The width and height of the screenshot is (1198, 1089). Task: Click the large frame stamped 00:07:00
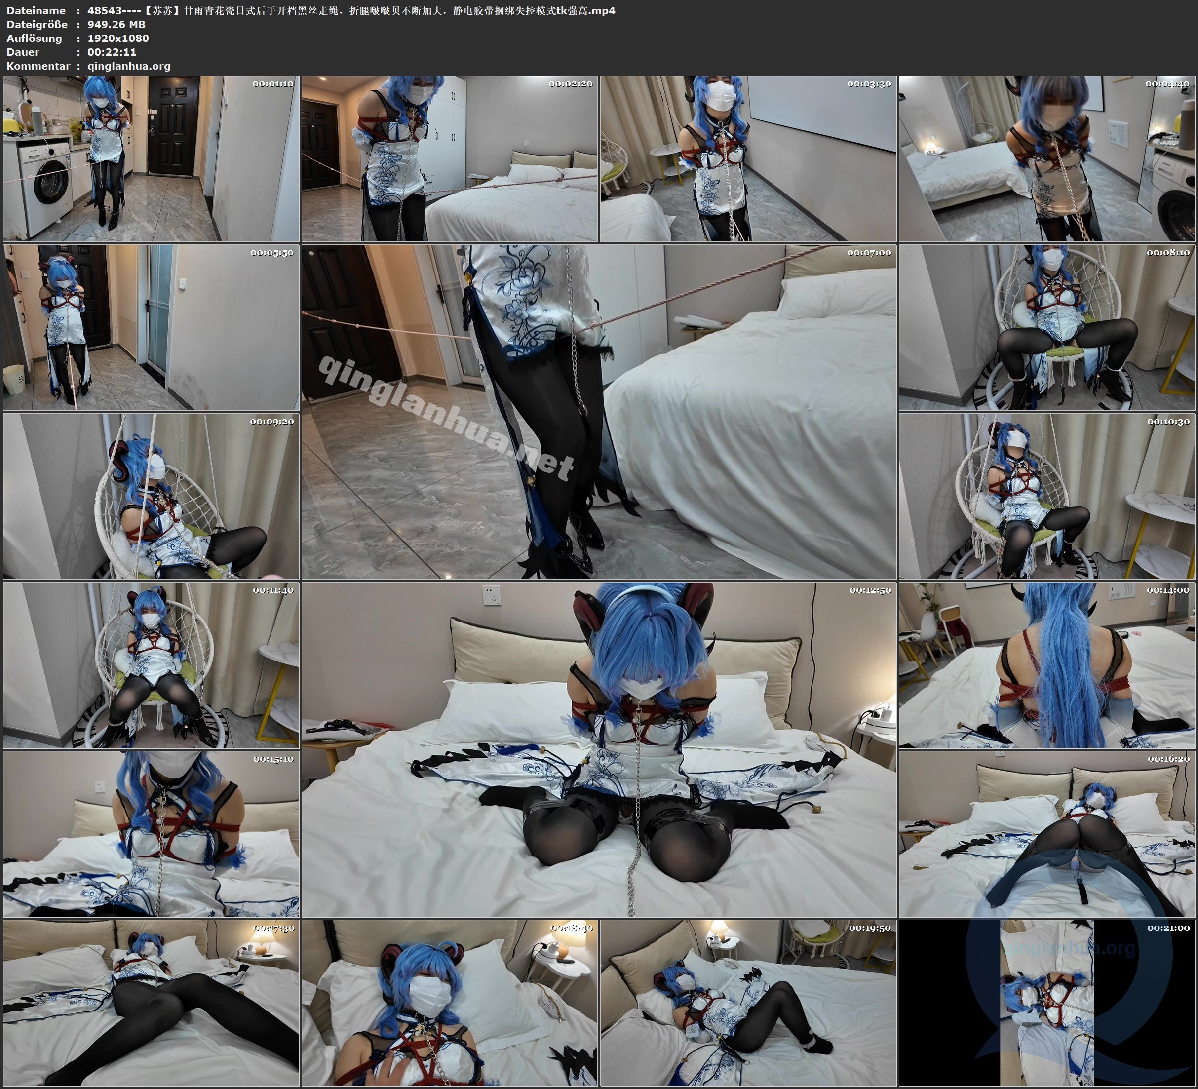click(x=598, y=411)
